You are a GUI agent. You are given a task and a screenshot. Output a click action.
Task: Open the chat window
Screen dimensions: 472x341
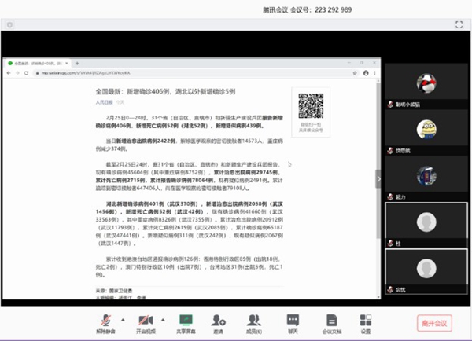pos(293,321)
